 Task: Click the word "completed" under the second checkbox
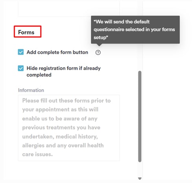pyautogui.click(x=39, y=75)
